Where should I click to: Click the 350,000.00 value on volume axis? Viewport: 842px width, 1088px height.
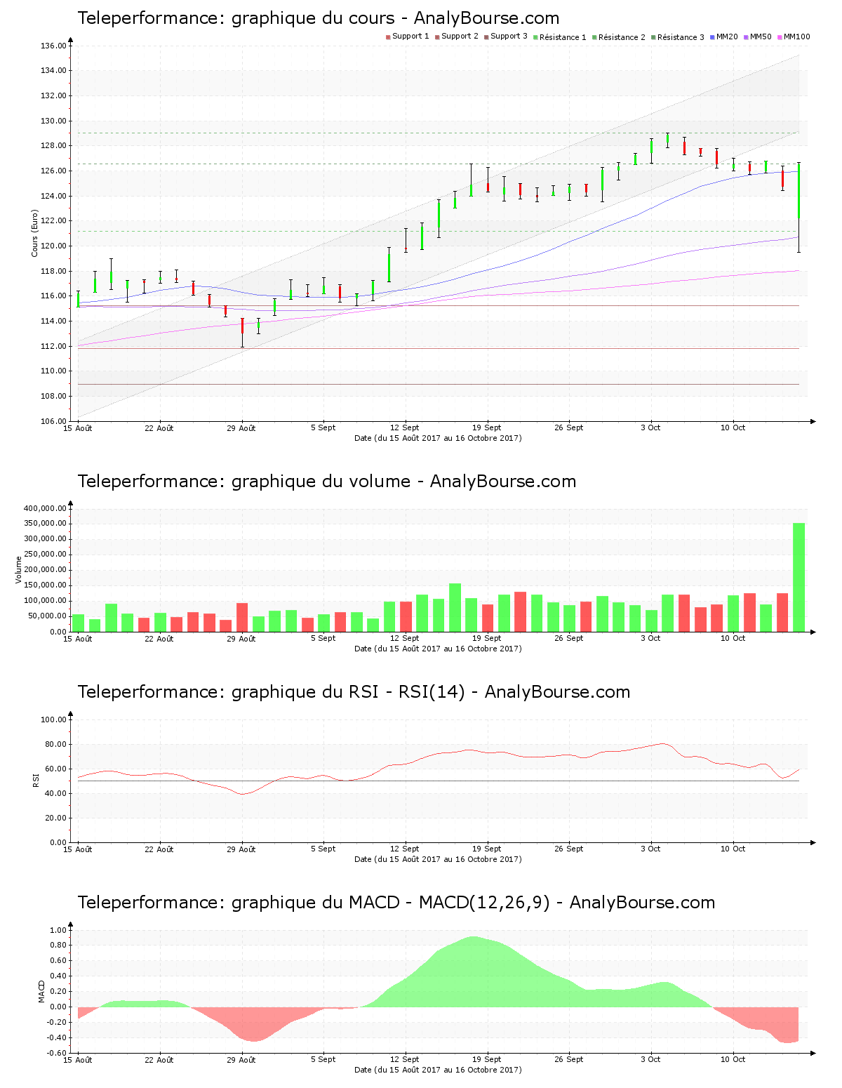[45, 524]
